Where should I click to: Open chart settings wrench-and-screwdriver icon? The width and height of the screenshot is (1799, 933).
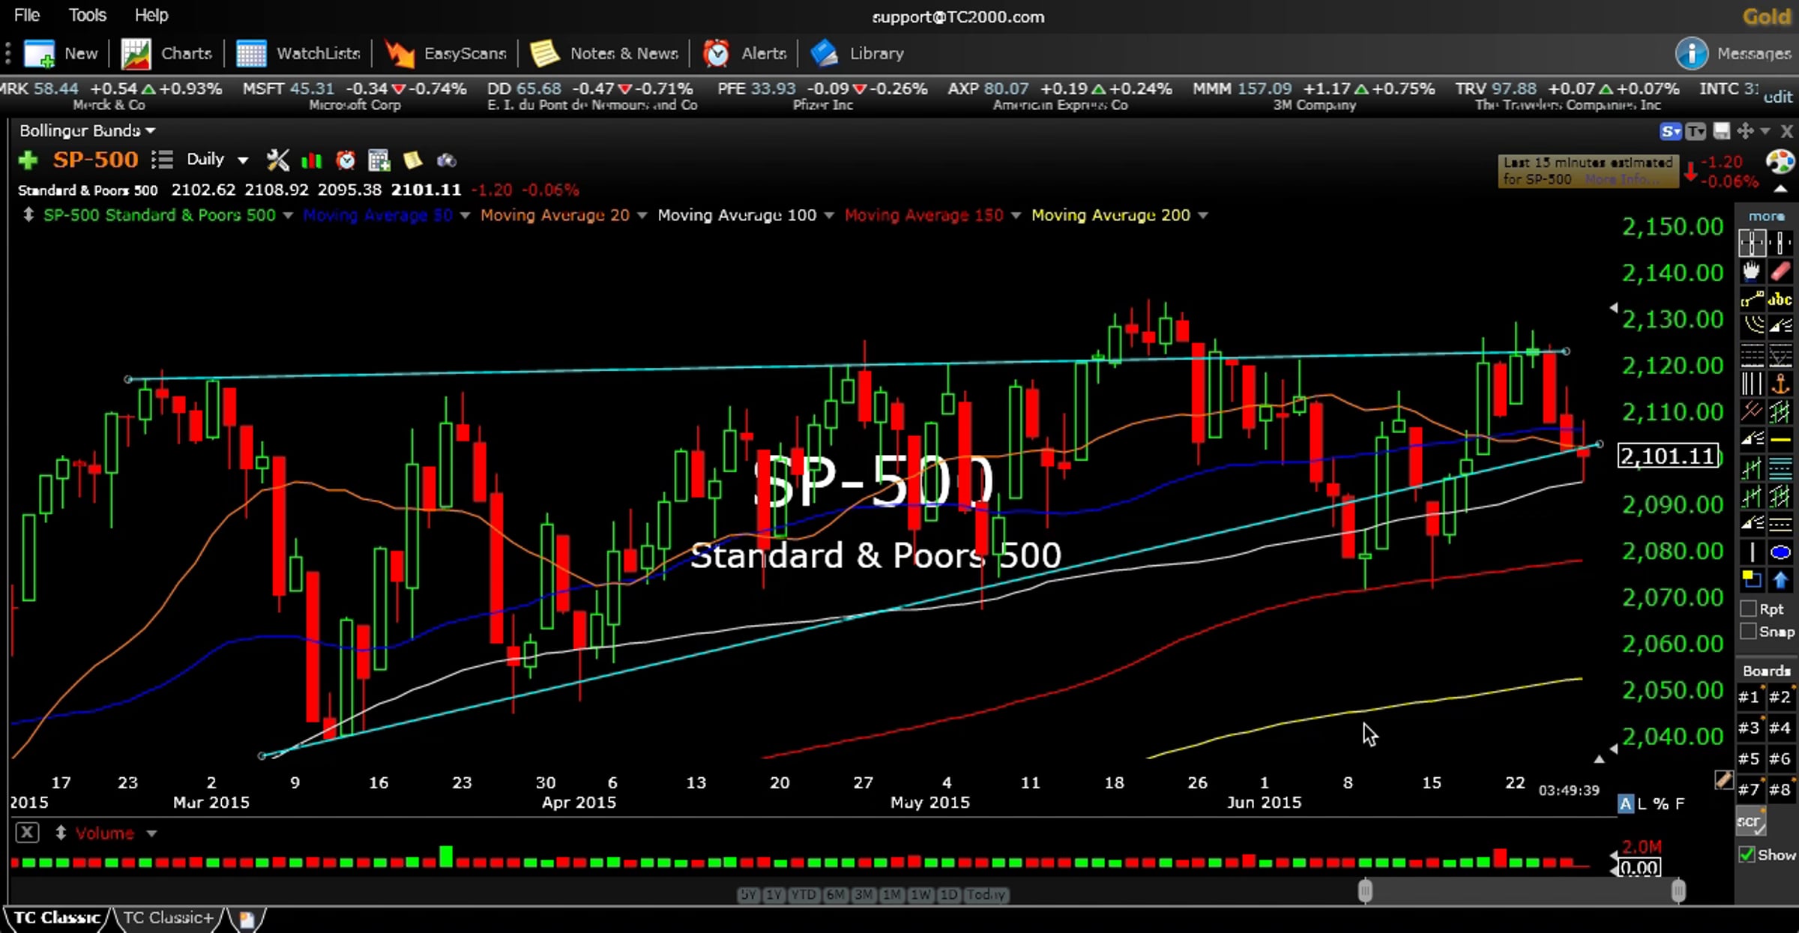point(277,160)
